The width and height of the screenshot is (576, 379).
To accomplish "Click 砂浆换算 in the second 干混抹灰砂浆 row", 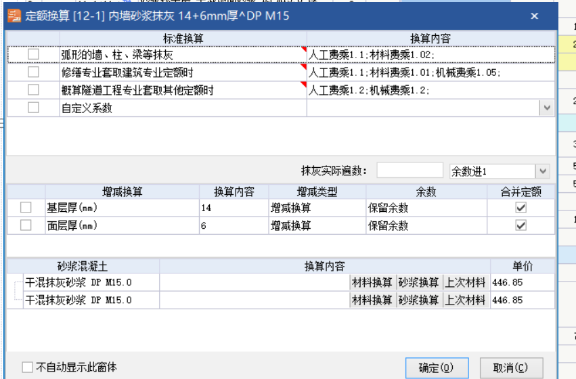I will 419,300.
